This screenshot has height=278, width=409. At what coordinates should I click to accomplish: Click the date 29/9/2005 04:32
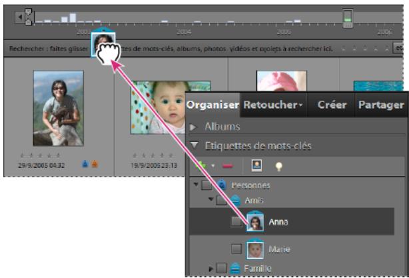(41, 165)
